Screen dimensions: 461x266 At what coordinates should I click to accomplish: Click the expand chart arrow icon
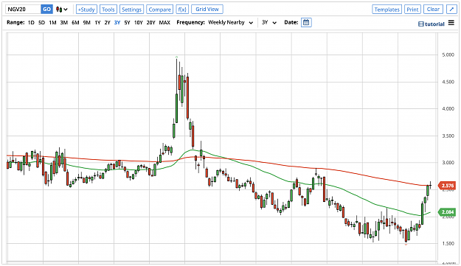[x=451, y=10]
